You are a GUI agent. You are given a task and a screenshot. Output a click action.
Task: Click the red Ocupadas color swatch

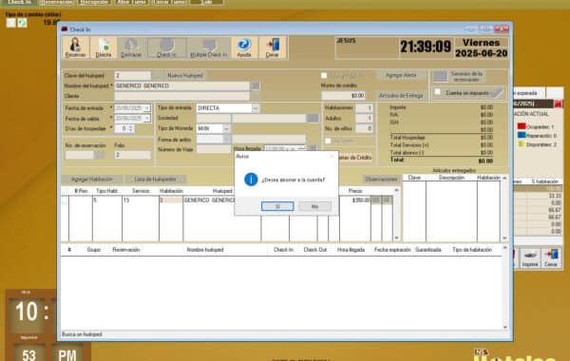(x=522, y=126)
